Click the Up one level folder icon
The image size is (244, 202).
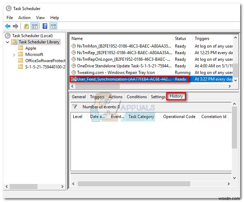26,26
